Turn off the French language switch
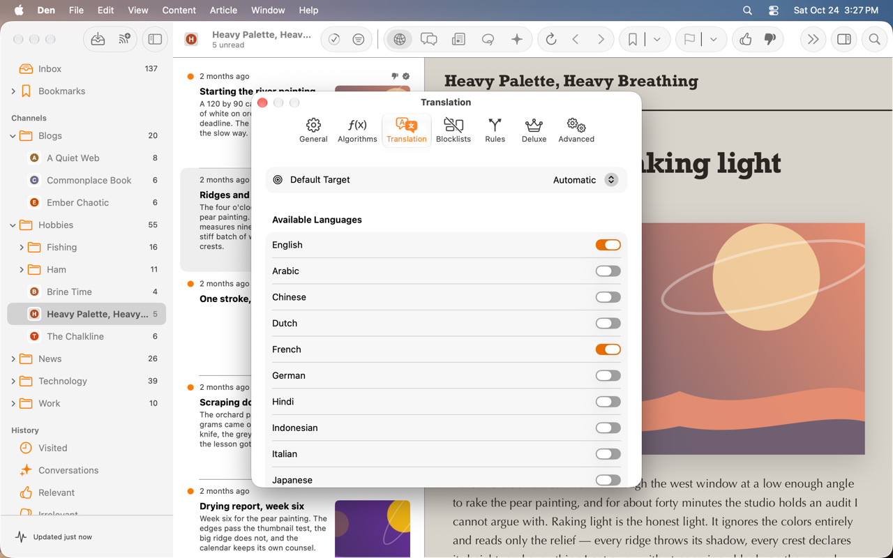This screenshot has height=558, width=893. pos(608,349)
